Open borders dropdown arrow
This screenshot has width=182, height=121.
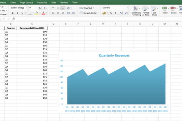[33, 13]
